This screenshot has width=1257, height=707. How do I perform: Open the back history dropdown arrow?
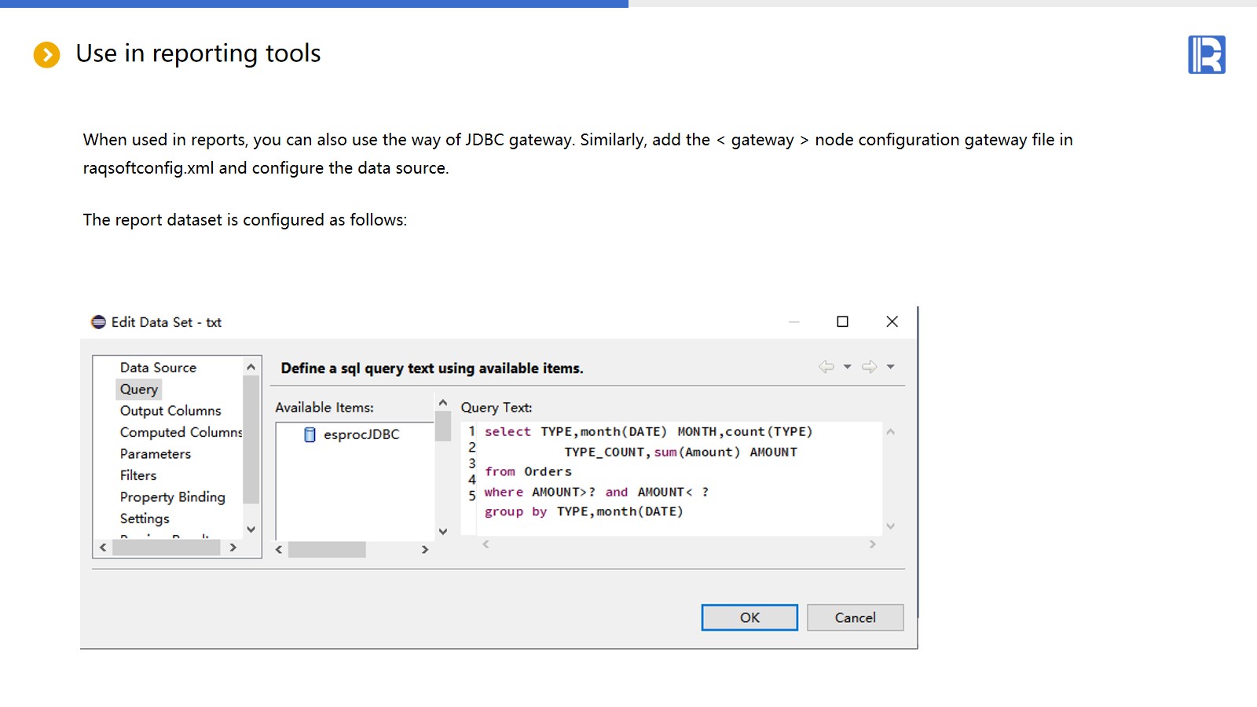coord(847,367)
